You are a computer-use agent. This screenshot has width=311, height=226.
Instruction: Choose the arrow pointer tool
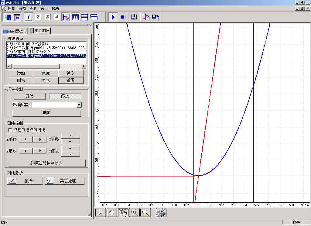point(101,213)
